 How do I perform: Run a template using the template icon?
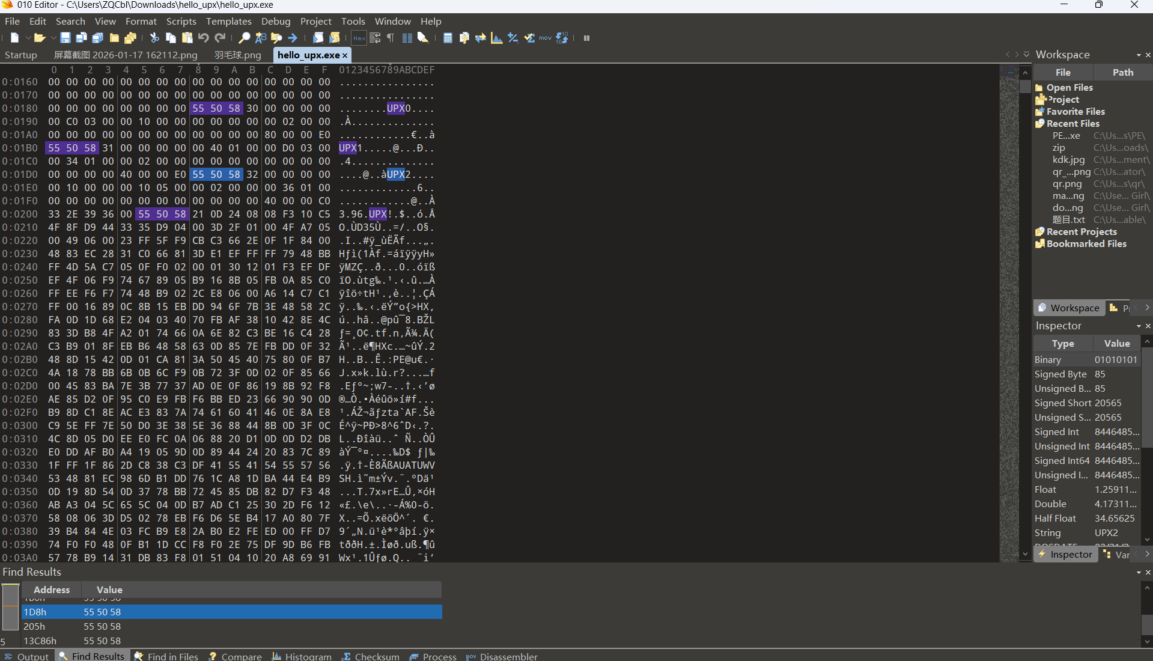(335, 38)
